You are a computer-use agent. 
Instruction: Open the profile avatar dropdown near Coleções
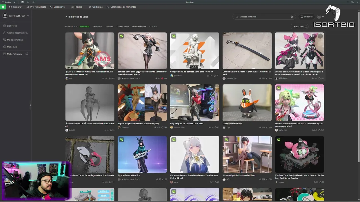point(320,17)
